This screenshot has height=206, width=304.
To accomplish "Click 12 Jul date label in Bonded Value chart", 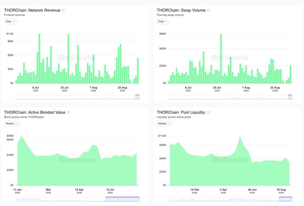I will point(110,190).
